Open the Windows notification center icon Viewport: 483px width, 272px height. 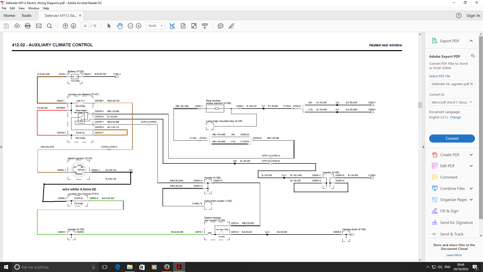475,267
